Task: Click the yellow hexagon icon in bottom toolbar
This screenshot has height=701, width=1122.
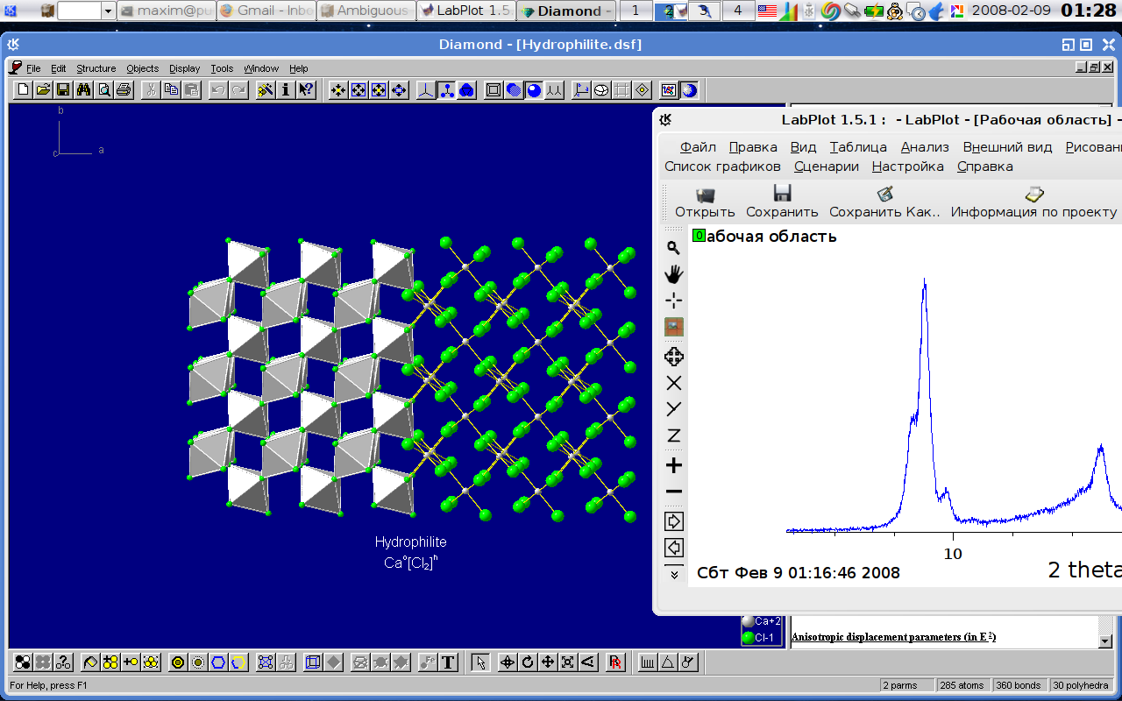Action: coord(238,662)
